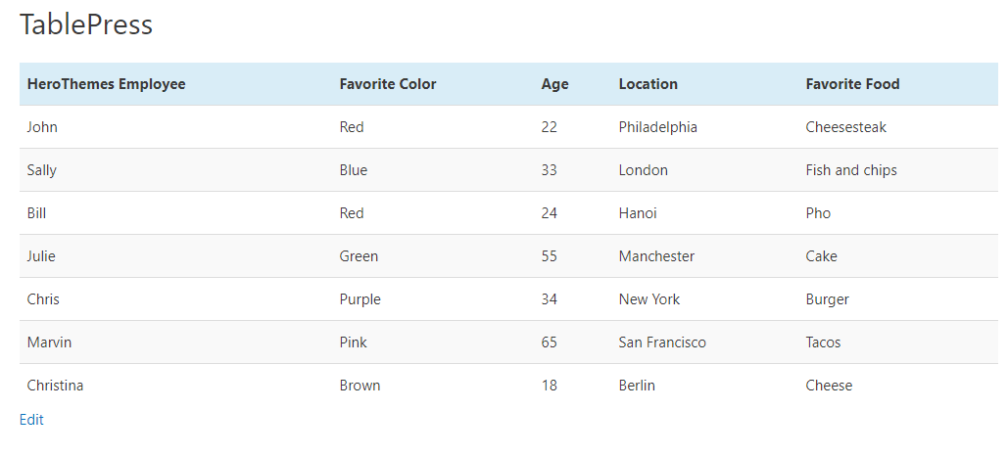Click the TablePress page heading
The width and height of the screenshot is (1008, 456).
tap(86, 24)
